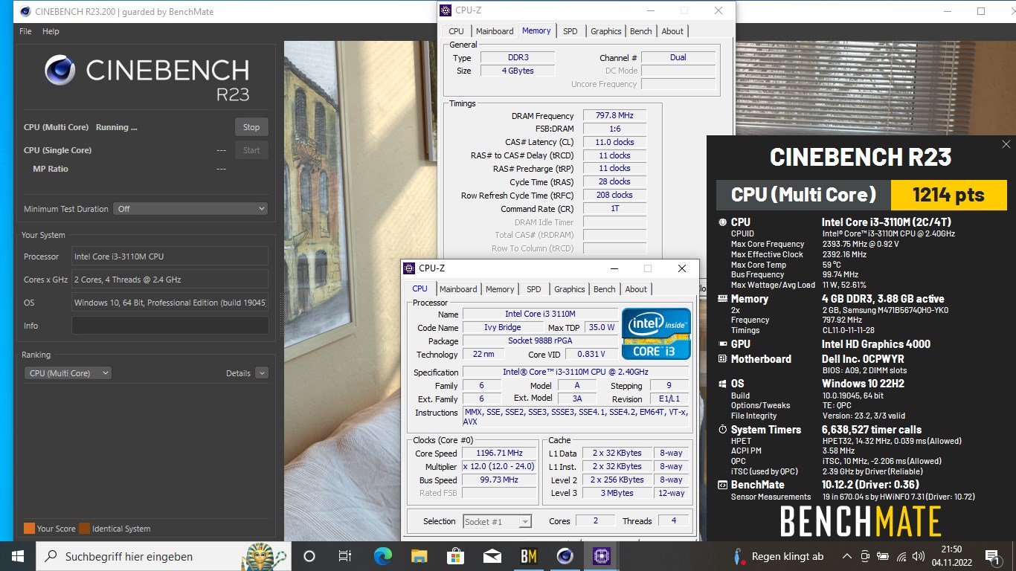
Task: Click the Core Speed 1196.71 MHz value
Action: [498, 453]
